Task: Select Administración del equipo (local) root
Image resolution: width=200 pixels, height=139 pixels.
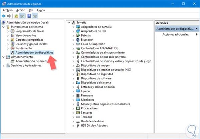Action: point(27,22)
